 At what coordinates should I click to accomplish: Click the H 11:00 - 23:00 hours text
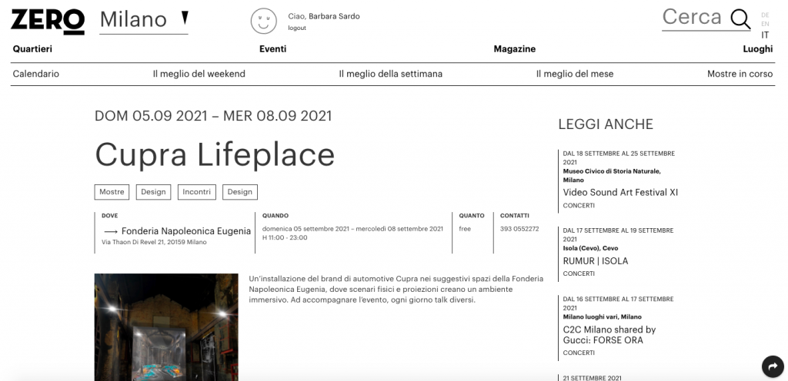click(x=285, y=237)
